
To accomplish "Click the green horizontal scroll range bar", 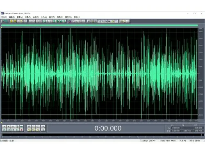I will click(x=100, y=25).
